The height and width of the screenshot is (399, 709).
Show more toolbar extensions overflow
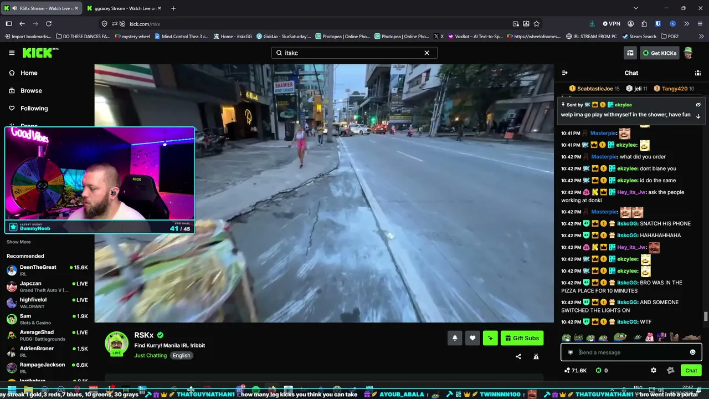687,24
